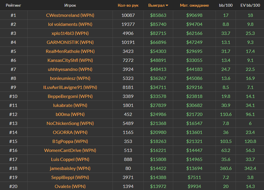Open lol voidaments (WPN) player link
This screenshot has width=264, height=190.
(70, 24)
